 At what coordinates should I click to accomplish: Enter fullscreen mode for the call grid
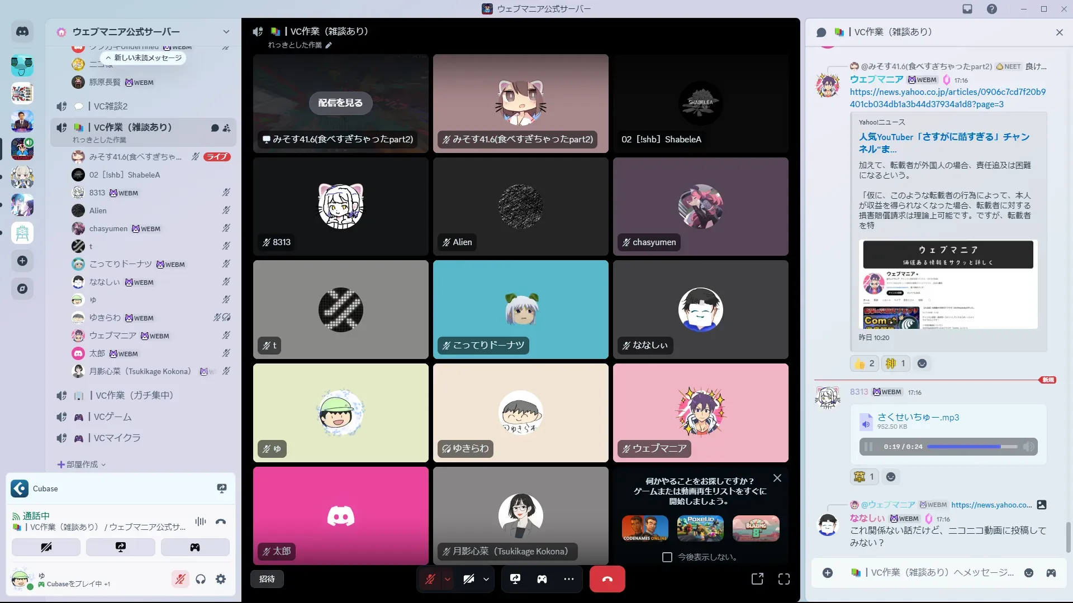tap(784, 579)
